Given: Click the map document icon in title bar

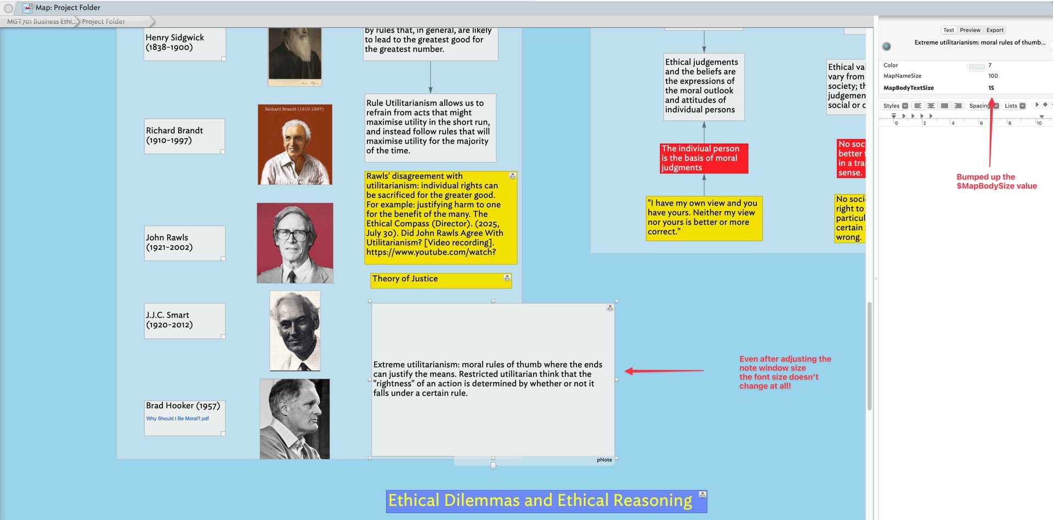Looking at the screenshot, I should pos(27,8).
